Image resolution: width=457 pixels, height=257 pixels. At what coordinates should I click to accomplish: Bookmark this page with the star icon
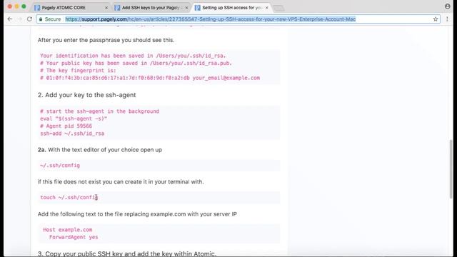436,19
